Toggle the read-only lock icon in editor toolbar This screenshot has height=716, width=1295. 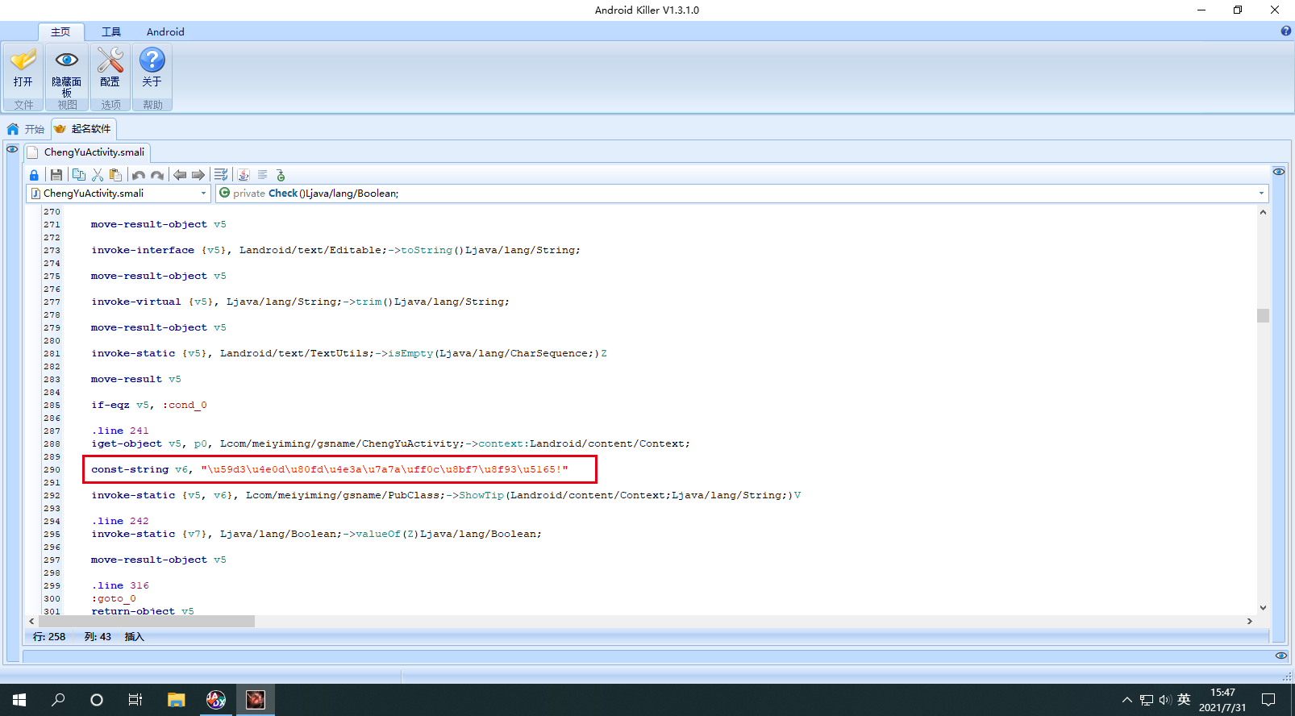click(x=34, y=175)
